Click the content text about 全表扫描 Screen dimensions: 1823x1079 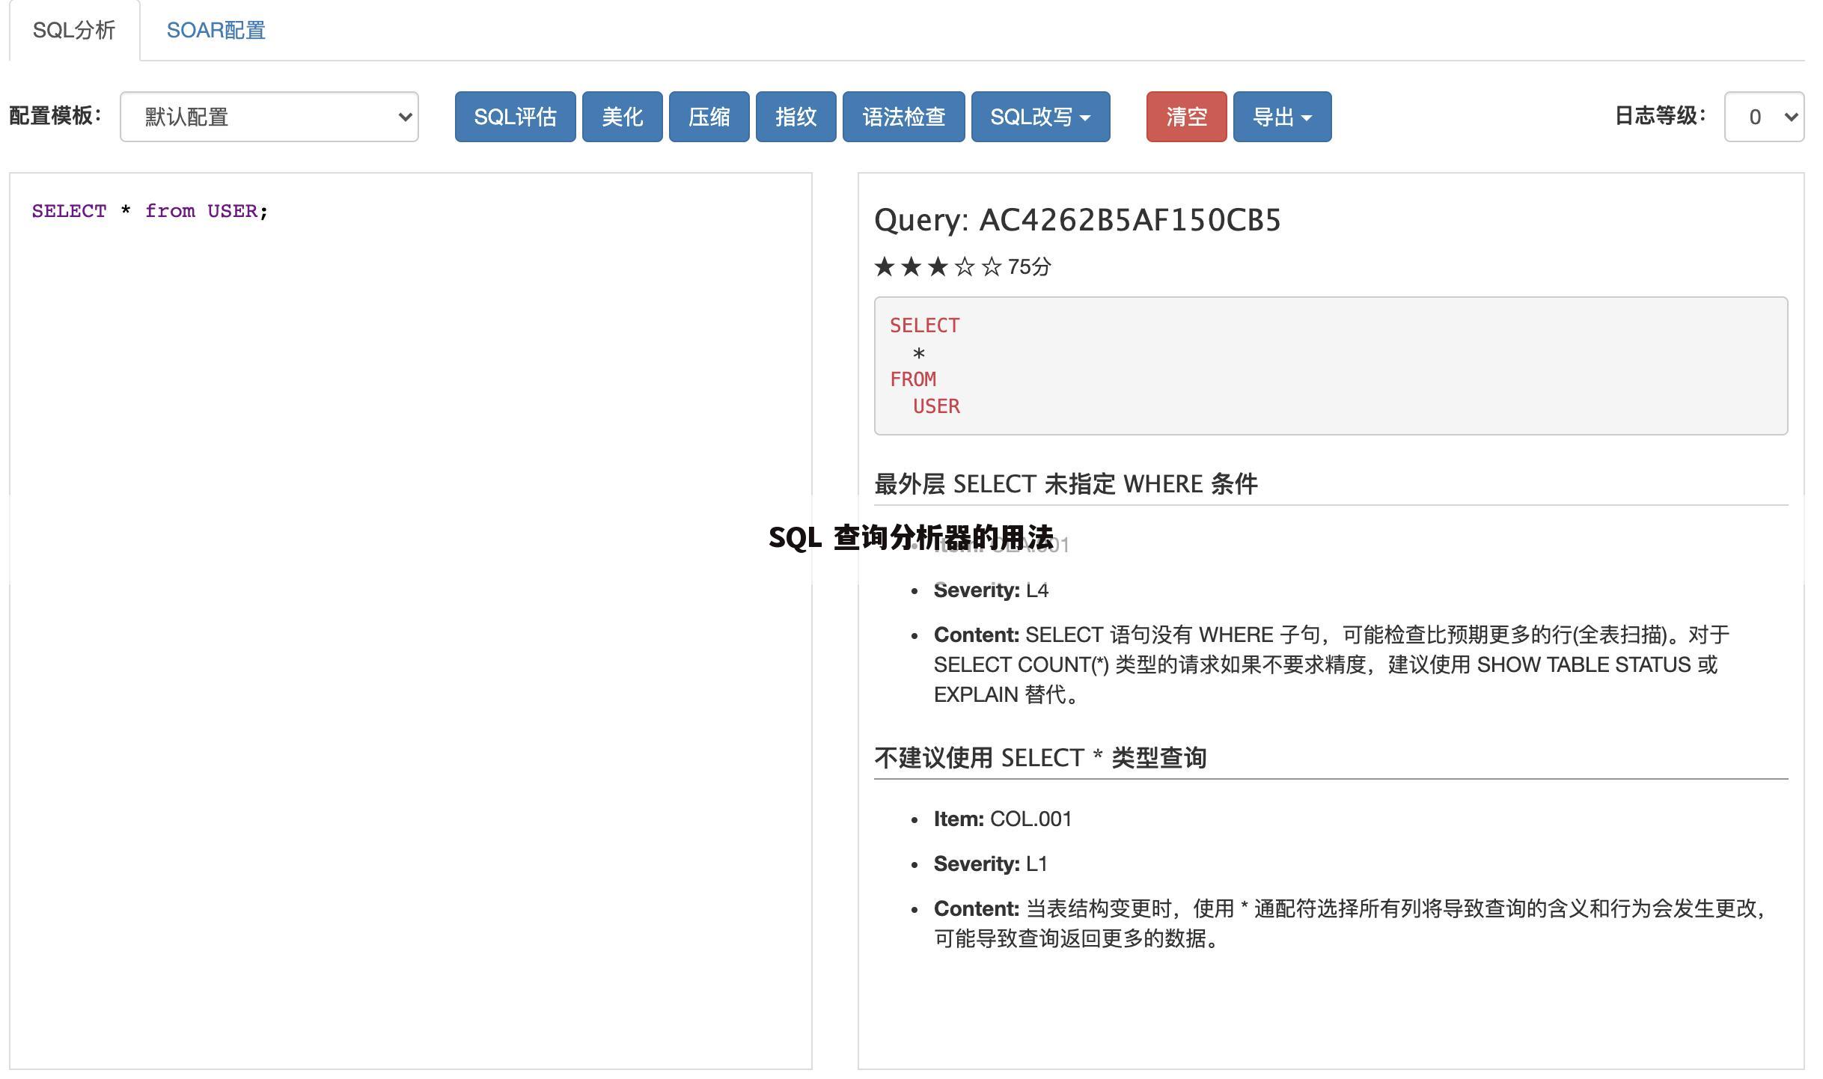pos(1331,664)
